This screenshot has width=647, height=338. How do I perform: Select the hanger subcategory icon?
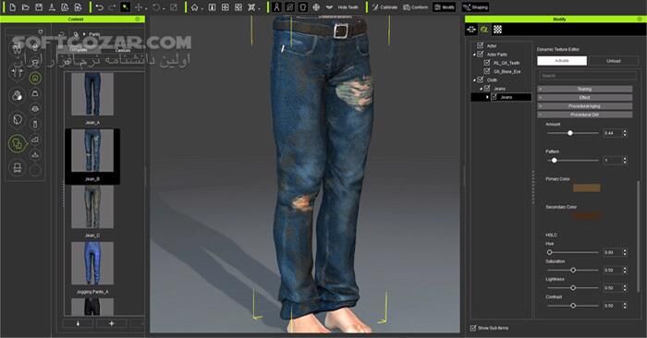35,155
